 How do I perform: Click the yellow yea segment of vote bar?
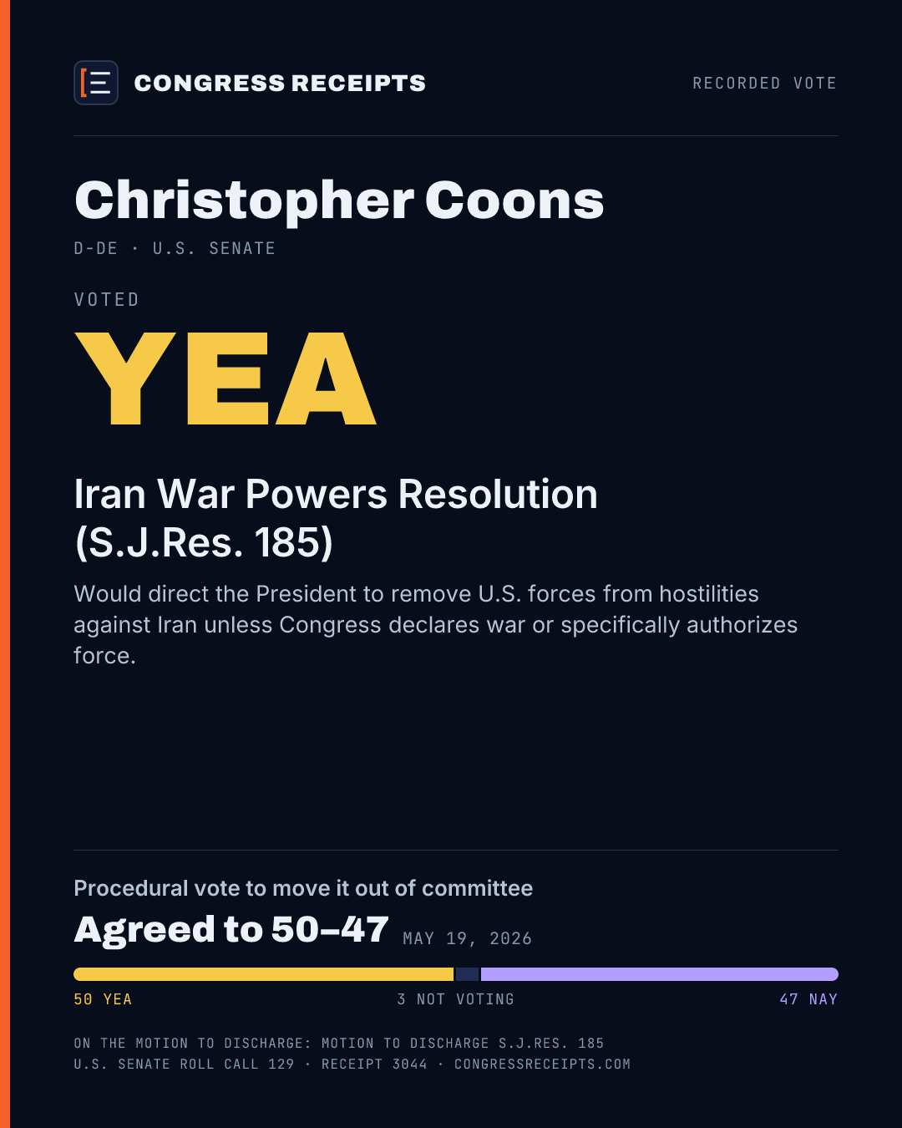click(263, 974)
